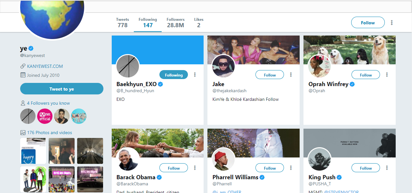Click the Tweet to ye button
This screenshot has height=193, width=412.
62,89
